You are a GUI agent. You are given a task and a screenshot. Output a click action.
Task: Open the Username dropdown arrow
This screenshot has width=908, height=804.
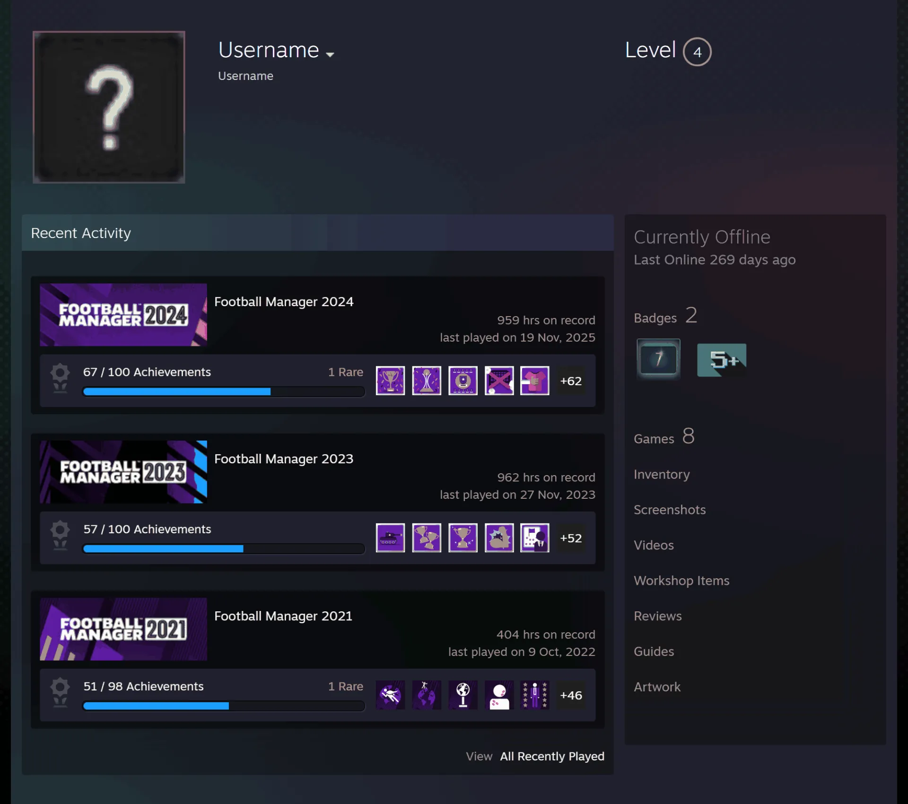tap(330, 54)
